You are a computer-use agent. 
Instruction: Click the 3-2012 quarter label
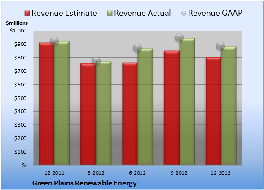tap(96, 173)
